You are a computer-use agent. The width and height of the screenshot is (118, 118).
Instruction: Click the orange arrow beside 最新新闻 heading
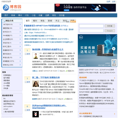[114, 78]
